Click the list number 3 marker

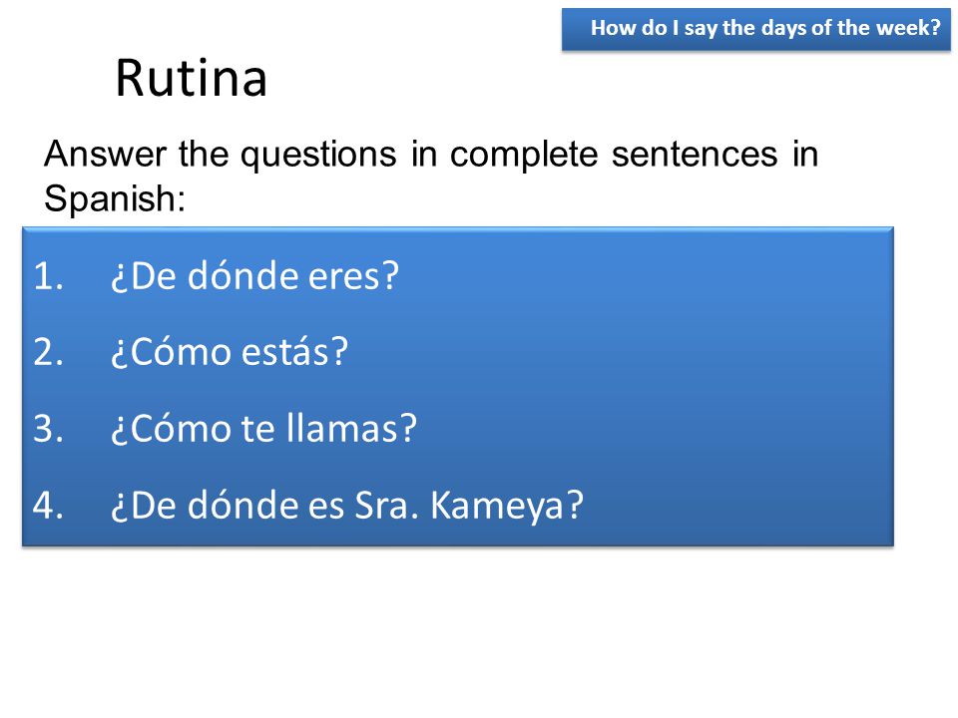click(x=48, y=429)
